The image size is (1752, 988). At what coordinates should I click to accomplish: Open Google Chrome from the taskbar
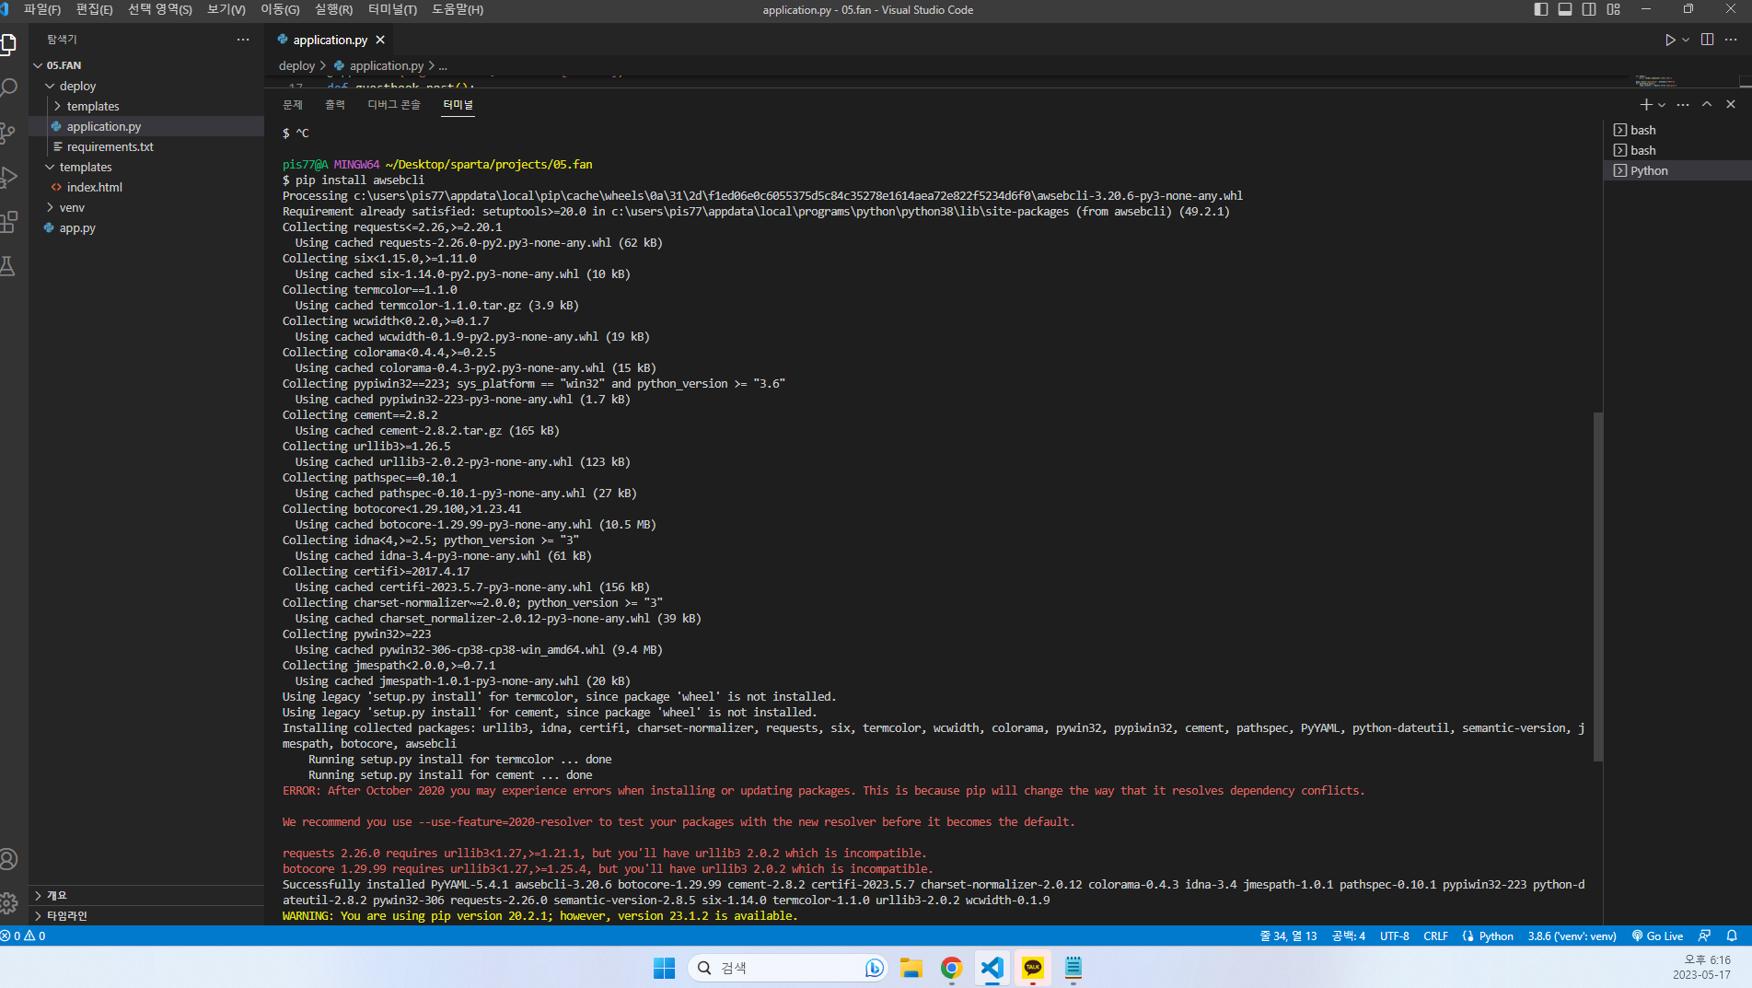952,968
